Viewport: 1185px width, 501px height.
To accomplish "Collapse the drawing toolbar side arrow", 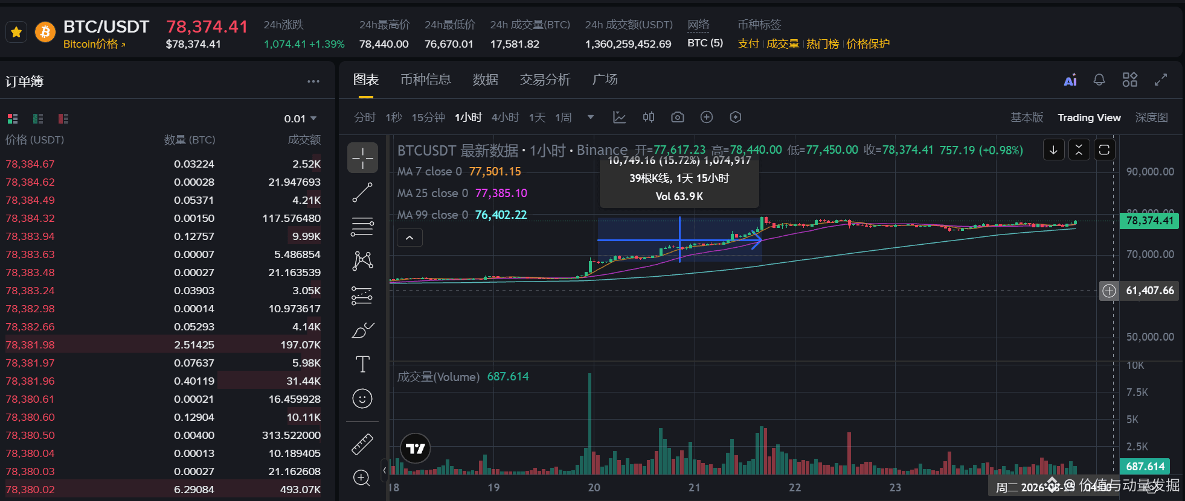I will tap(384, 470).
